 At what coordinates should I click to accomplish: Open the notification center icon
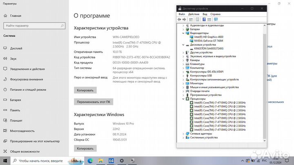point(287,161)
